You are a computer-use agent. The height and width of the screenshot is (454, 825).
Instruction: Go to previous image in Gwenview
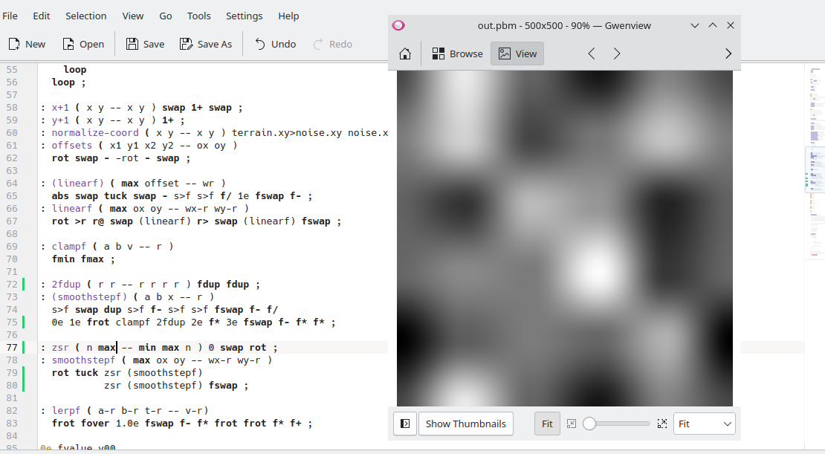[x=592, y=53]
